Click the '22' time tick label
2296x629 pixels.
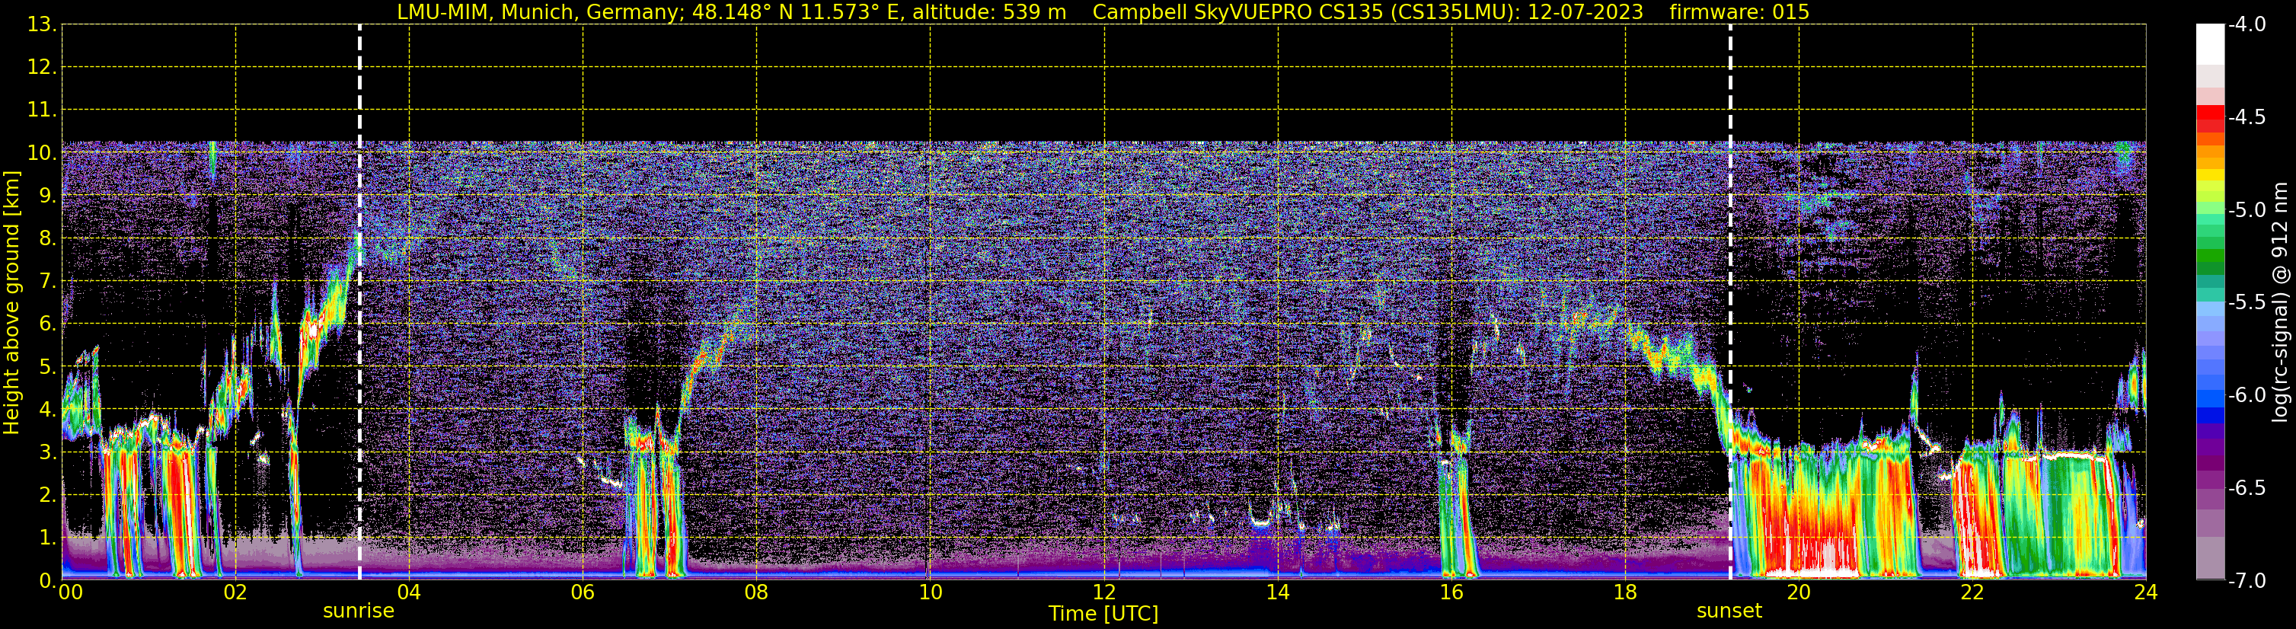pyautogui.click(x=1972, y=592)
